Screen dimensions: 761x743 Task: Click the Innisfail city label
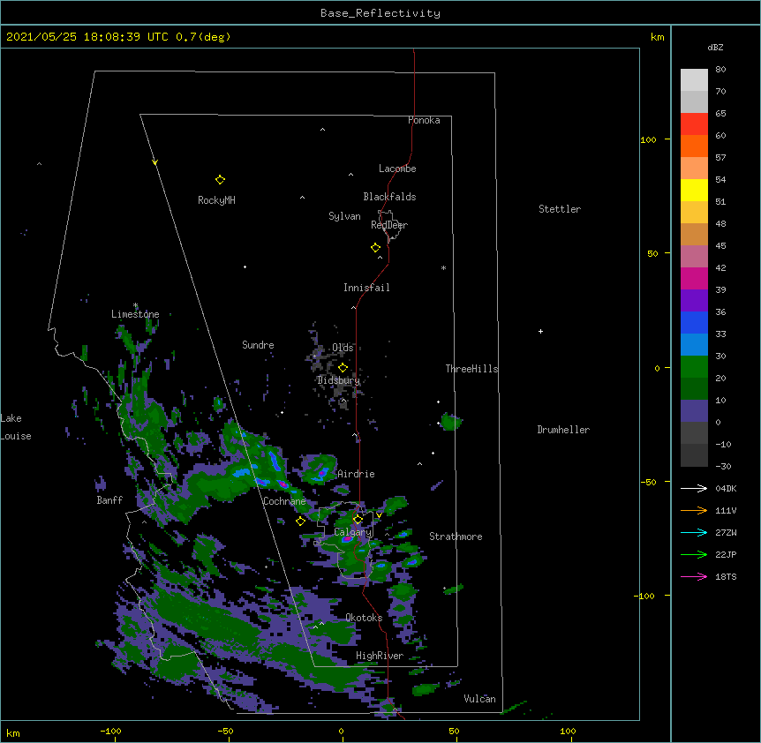tap(366, 288)
